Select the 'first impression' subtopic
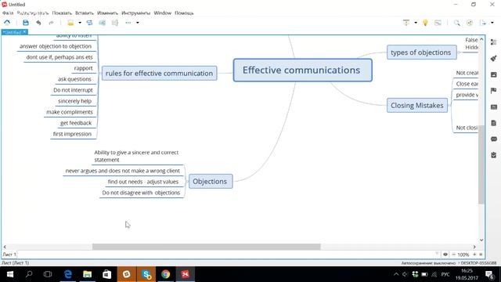 pyautogui.click(x=72, y=134)
